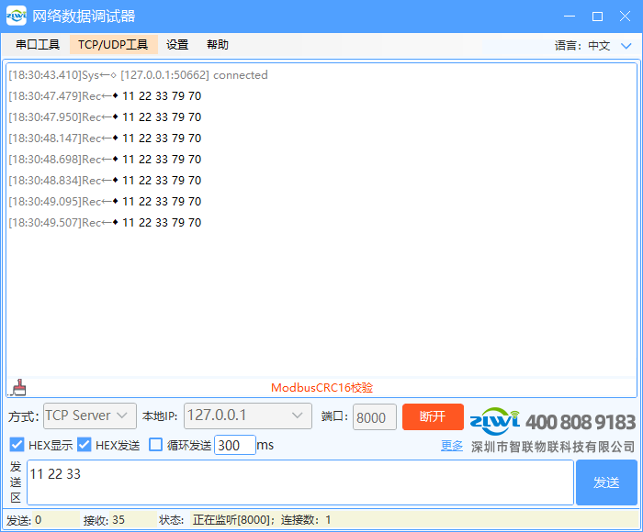Click the clear log brush icon
The height and width of the screenshot is (532, 643).
(18, 388)
